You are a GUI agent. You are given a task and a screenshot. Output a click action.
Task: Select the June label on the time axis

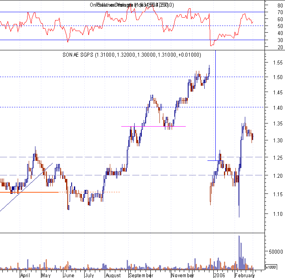tap(69, 275)
